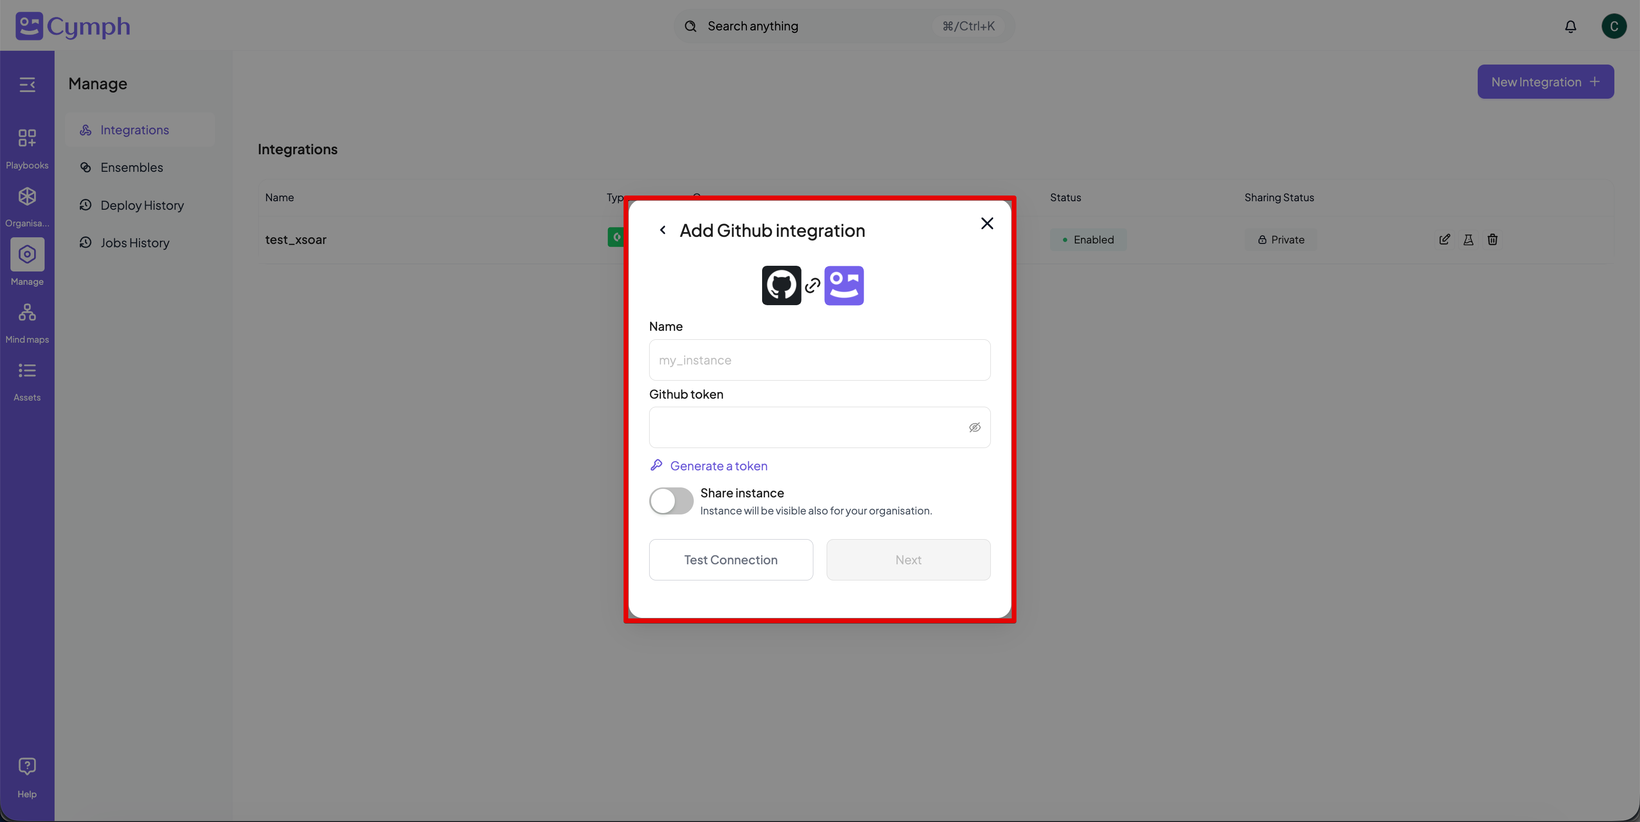
Task: Open the notifications bell
Action: click(1571, 26)
